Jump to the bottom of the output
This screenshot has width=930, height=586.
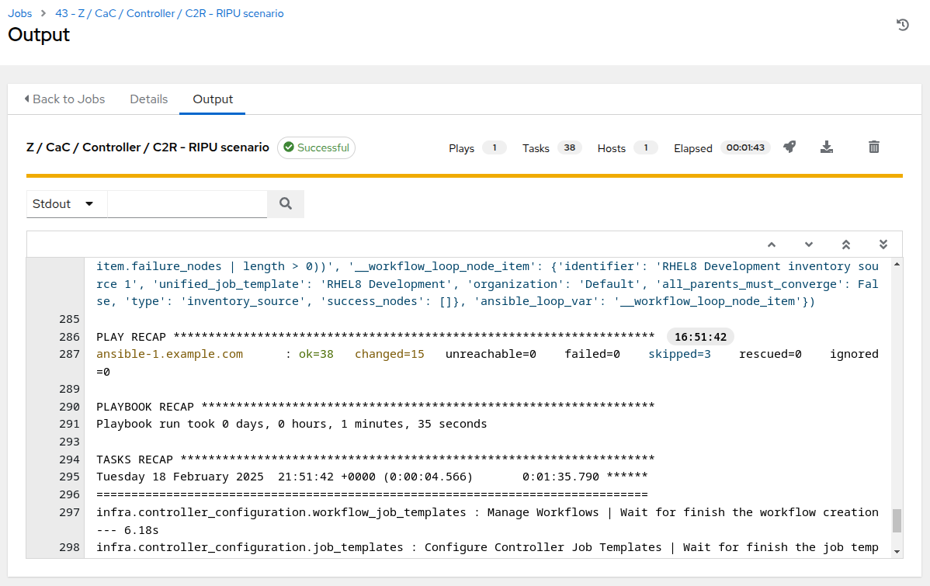(883, 244)
